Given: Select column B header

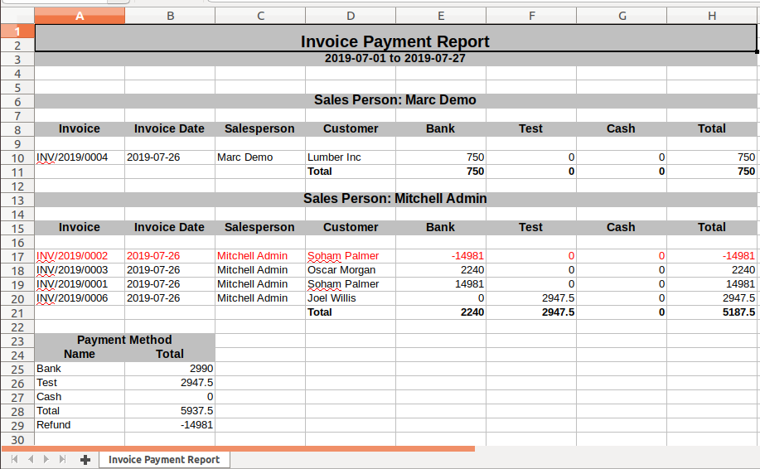Looking at the screenshot, I should click(170, 16).
